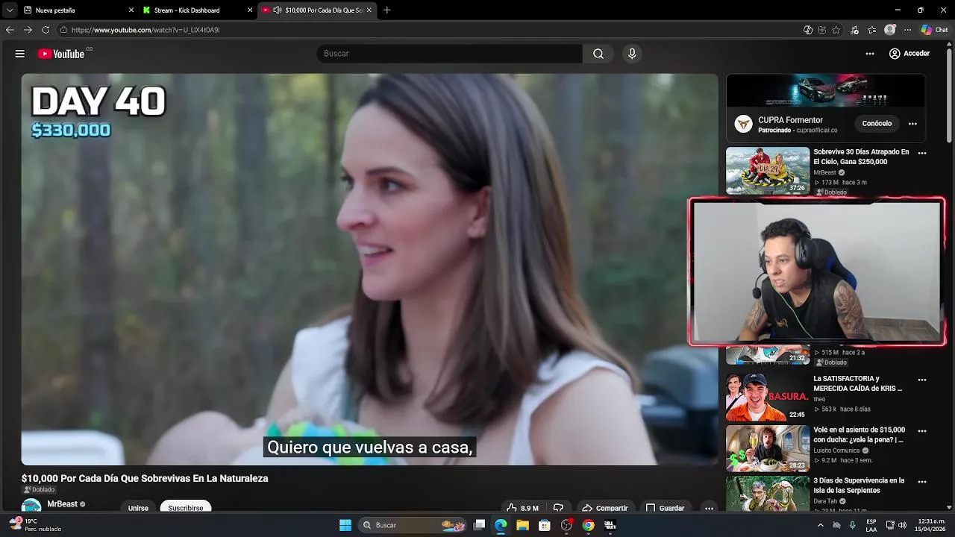Open the Windows Start menu
This screenshot has height=537, width=955.
point(345,525)
